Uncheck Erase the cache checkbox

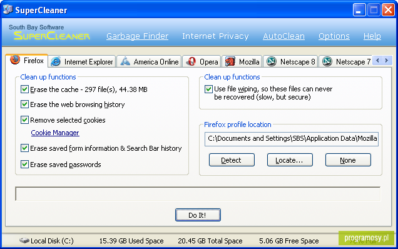point(24,89)
